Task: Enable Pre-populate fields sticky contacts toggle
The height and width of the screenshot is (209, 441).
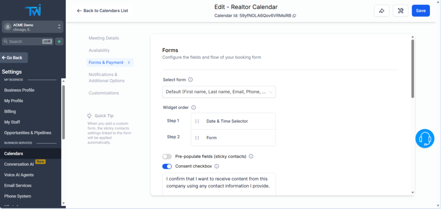Action: point(167,156)
